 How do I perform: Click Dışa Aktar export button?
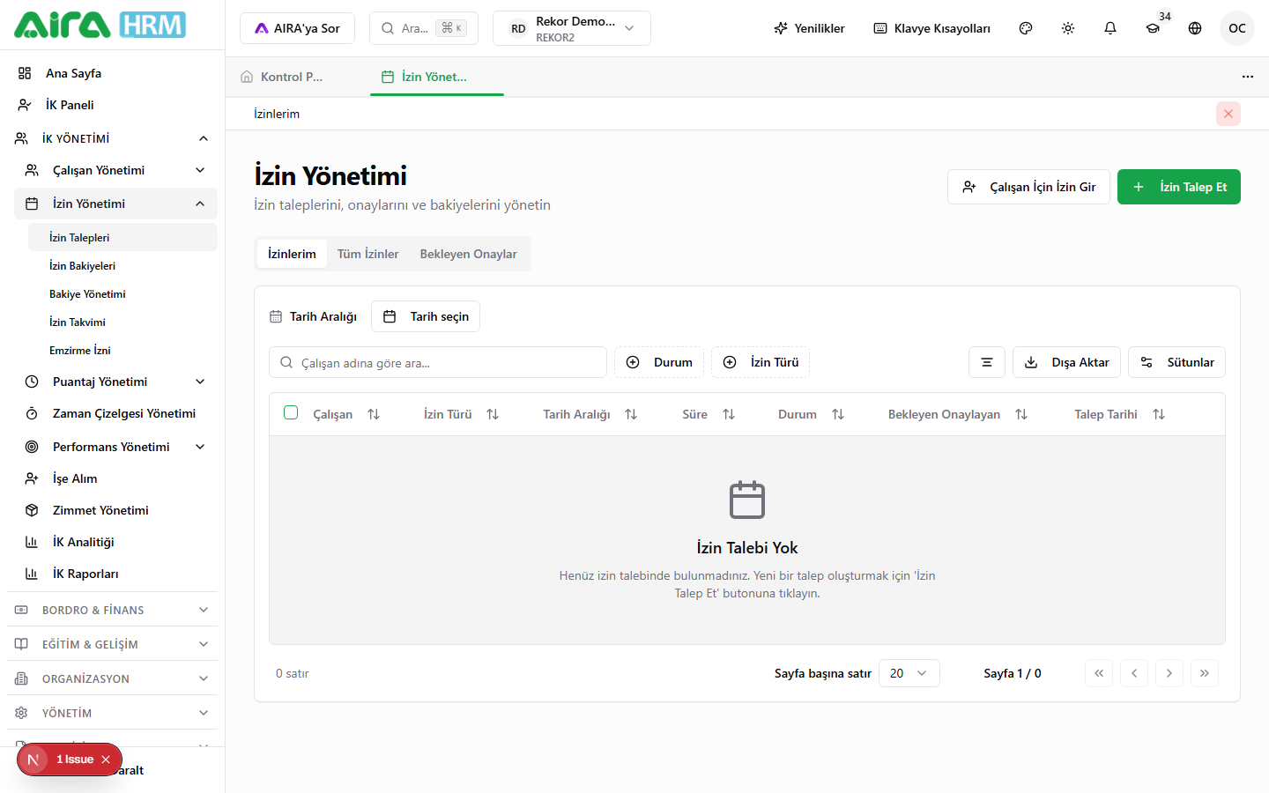pos(1066,362)
